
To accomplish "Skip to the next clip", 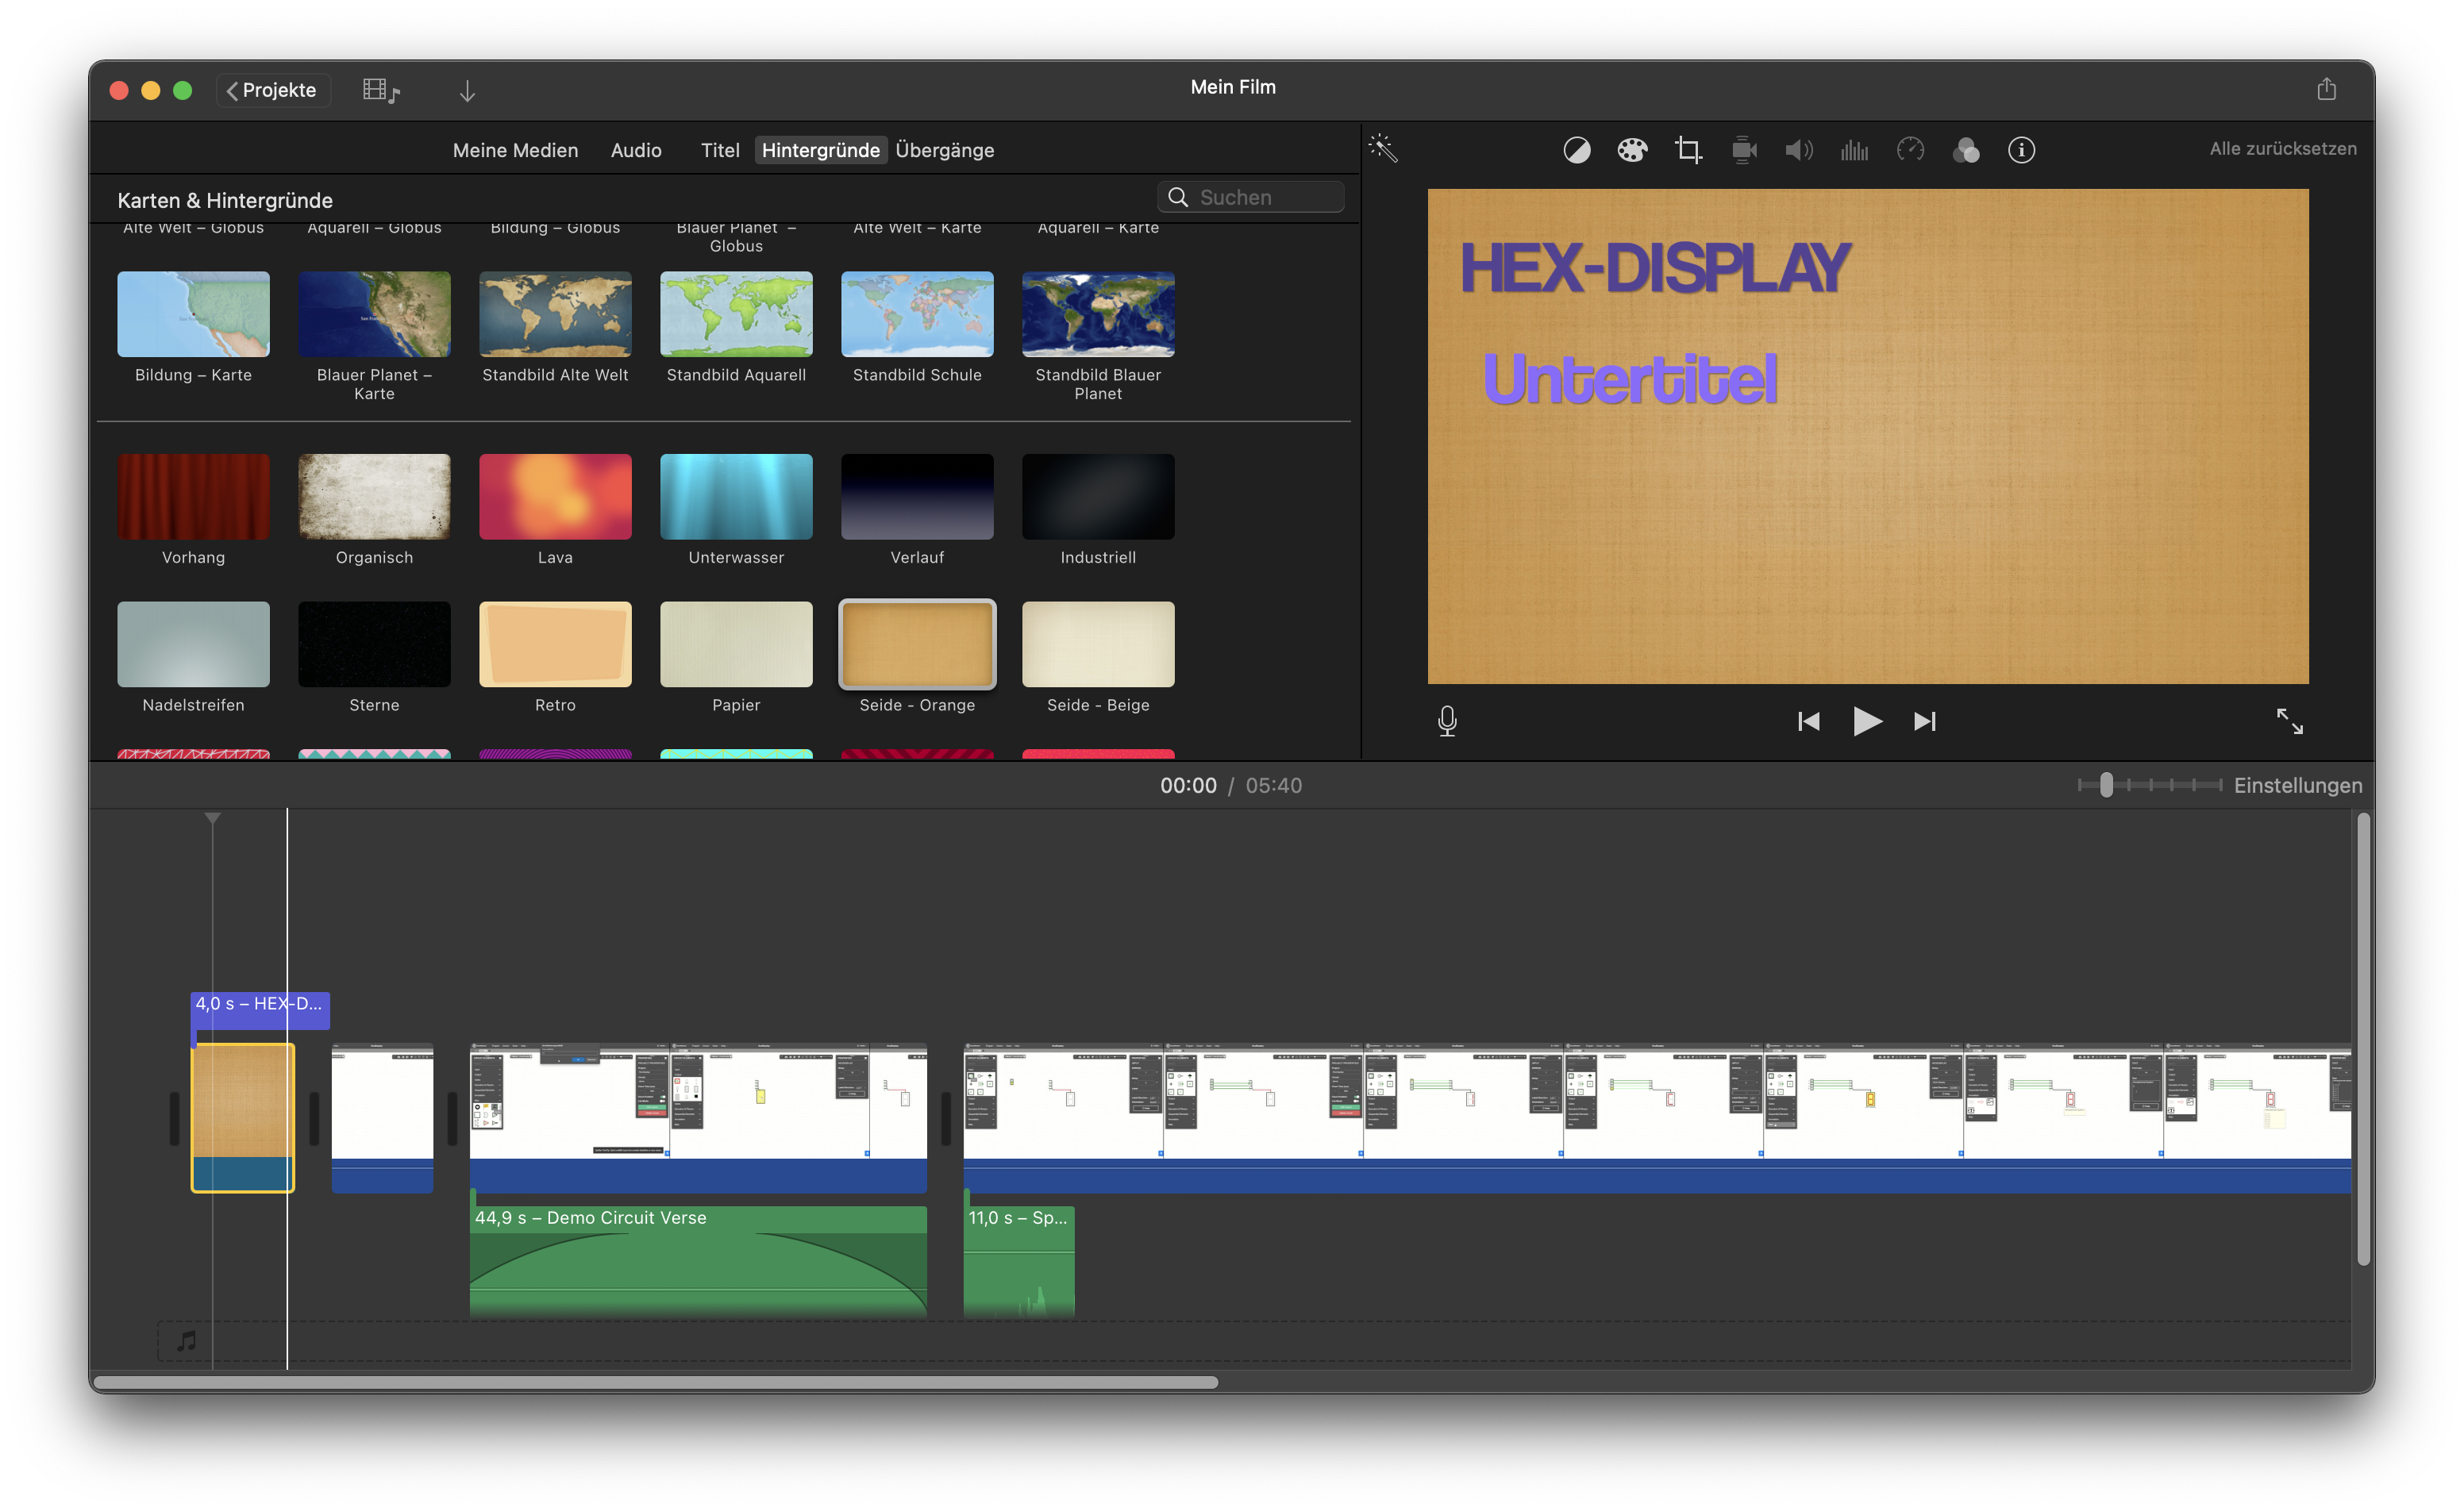I will tap(1925, 721).
